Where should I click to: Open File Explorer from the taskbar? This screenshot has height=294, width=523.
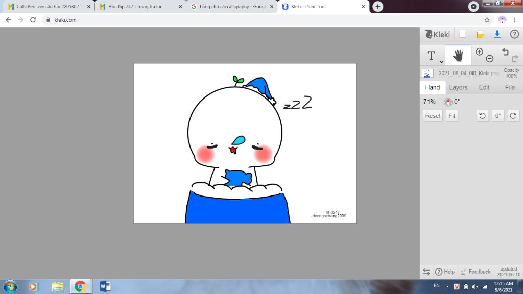(x=58, y=286)
